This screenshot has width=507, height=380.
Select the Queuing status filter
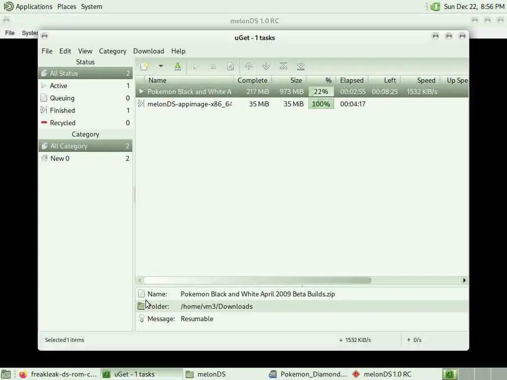pyautogui.click(x=85, y=98)
